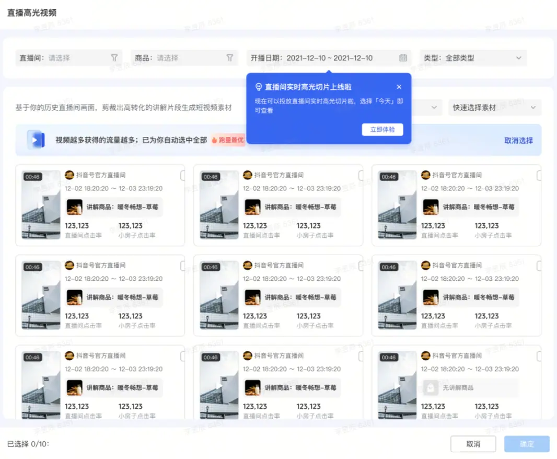This screenshot has height=459, width=557.
Task: Click the 12-02 18:20:20 time range in the second-row left card
Action: [114, 279]
